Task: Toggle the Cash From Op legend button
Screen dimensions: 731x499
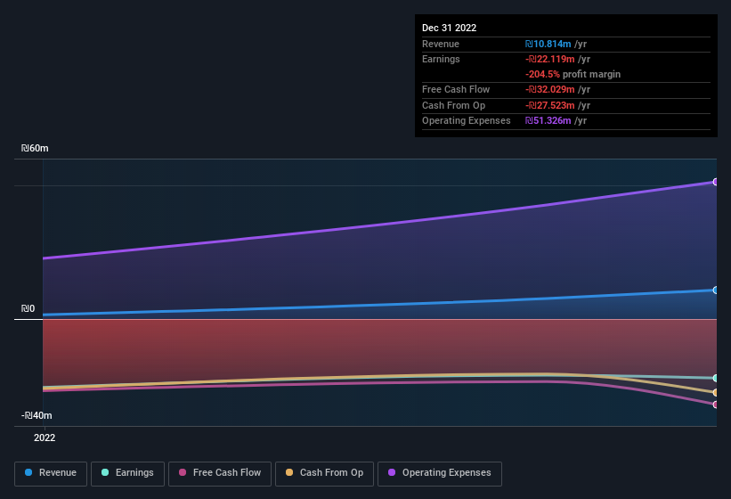Action: 324,474
